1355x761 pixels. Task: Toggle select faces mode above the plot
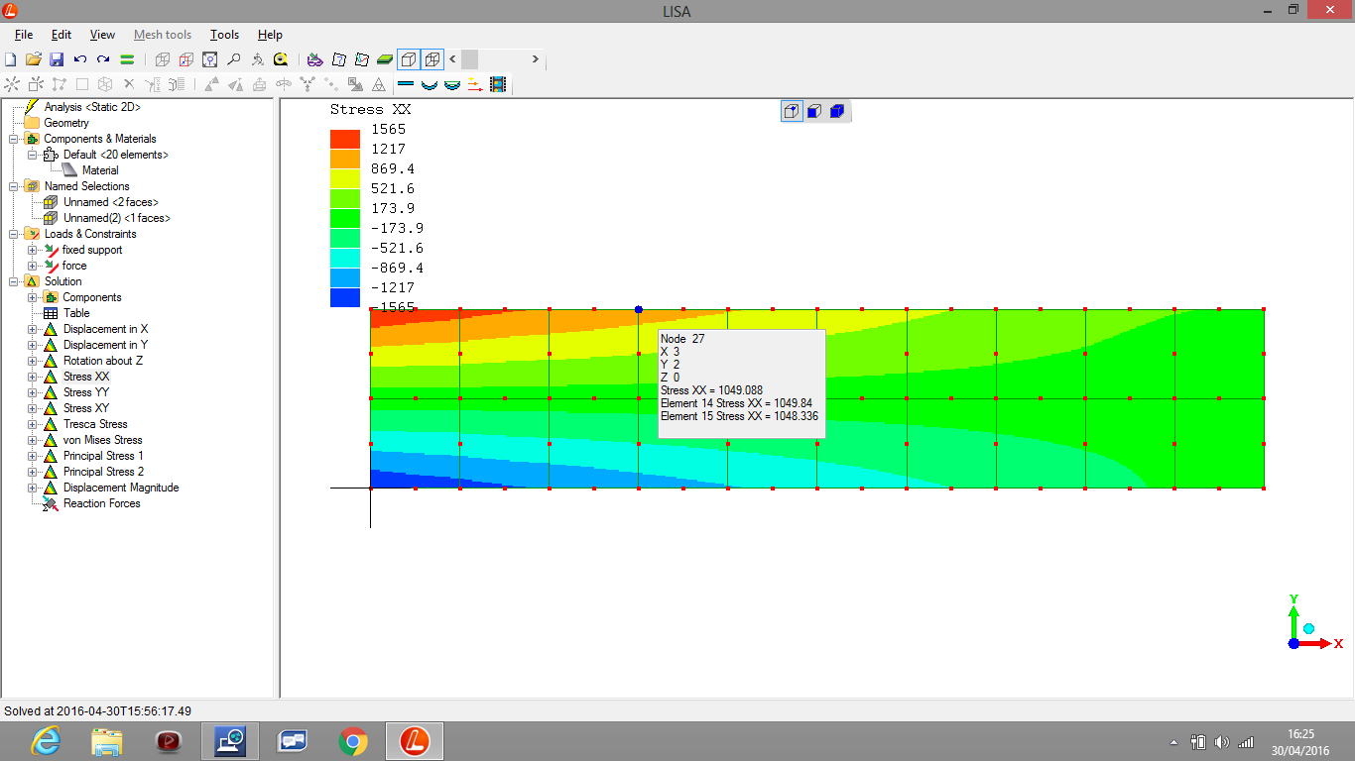click(x=813, y=111)
